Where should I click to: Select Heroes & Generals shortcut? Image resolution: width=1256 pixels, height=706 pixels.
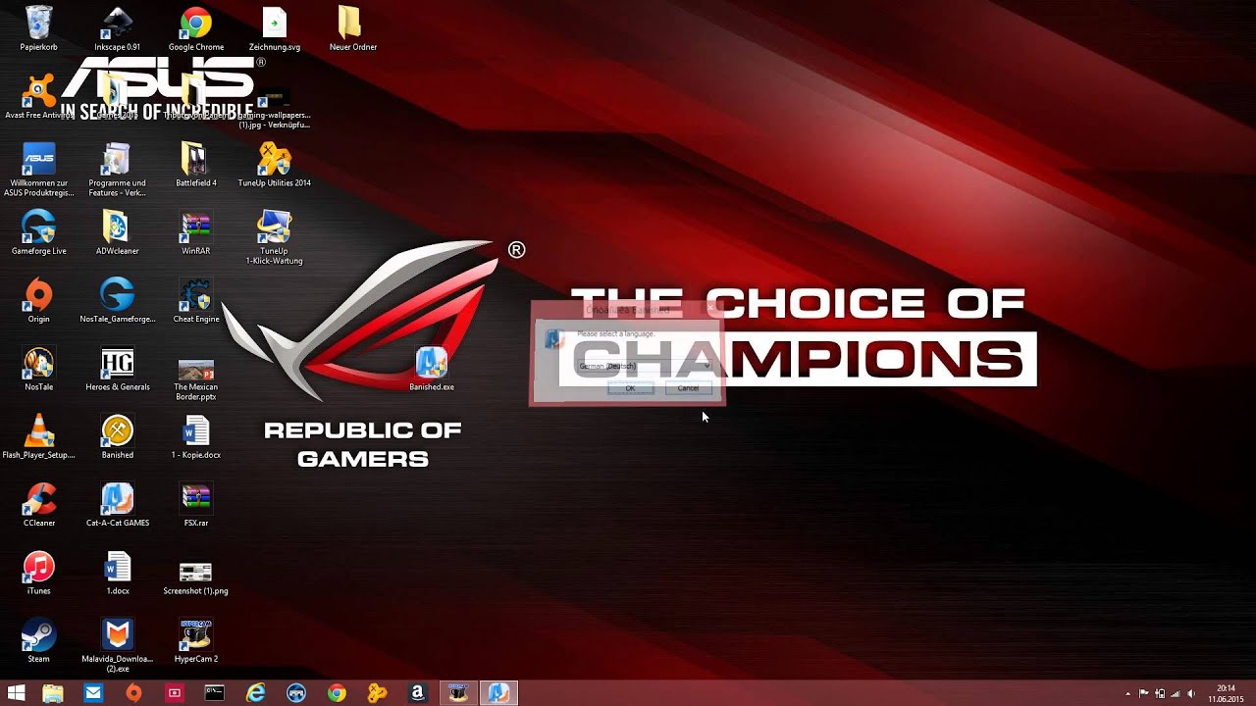click(x=118, y=369)
